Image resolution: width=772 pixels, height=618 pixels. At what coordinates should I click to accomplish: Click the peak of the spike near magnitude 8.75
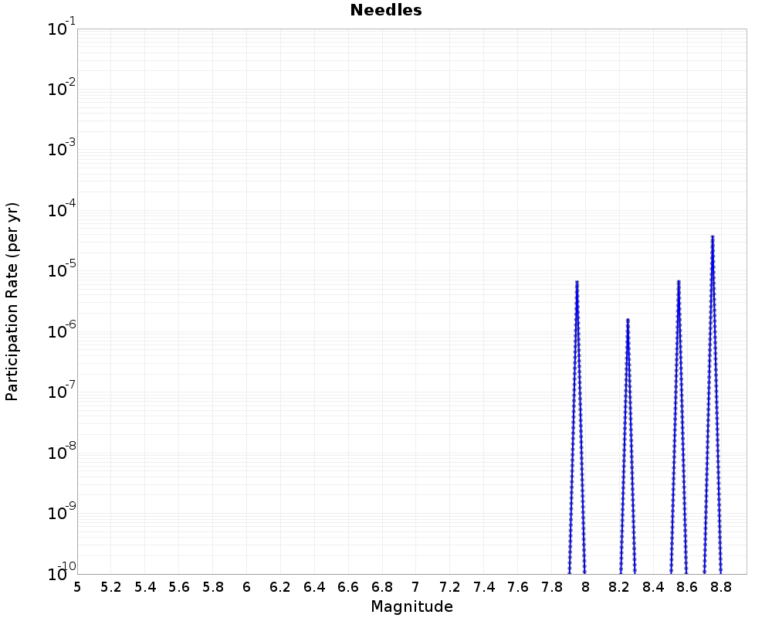tap(713, 236)
